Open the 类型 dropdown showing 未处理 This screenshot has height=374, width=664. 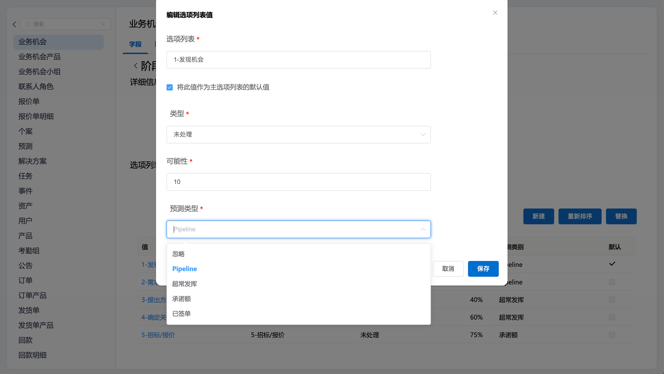(x=298, y=135)
